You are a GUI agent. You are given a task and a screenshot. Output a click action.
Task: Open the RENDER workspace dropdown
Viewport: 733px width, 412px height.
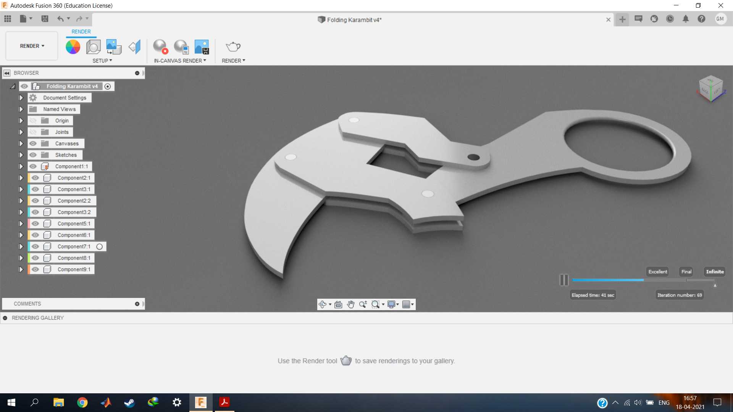(x=32, y=46)
